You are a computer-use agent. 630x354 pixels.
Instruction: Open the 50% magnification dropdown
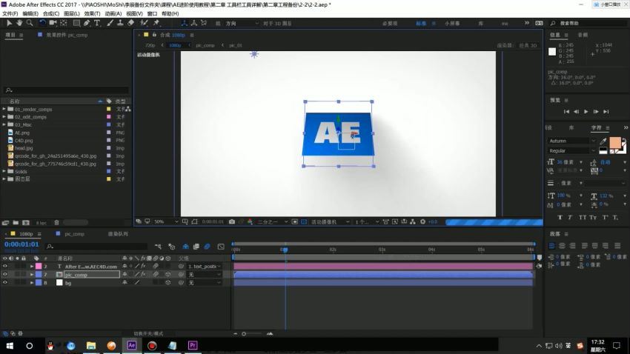(166, 221)
